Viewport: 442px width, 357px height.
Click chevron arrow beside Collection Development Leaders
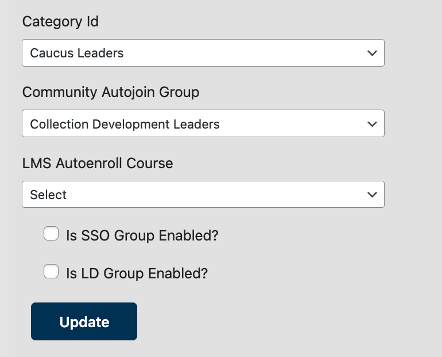(372, 123)
